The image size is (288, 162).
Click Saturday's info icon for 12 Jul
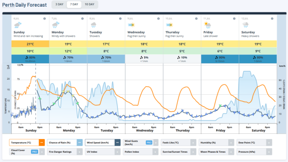pyautogui.click(x=272, y=19)
